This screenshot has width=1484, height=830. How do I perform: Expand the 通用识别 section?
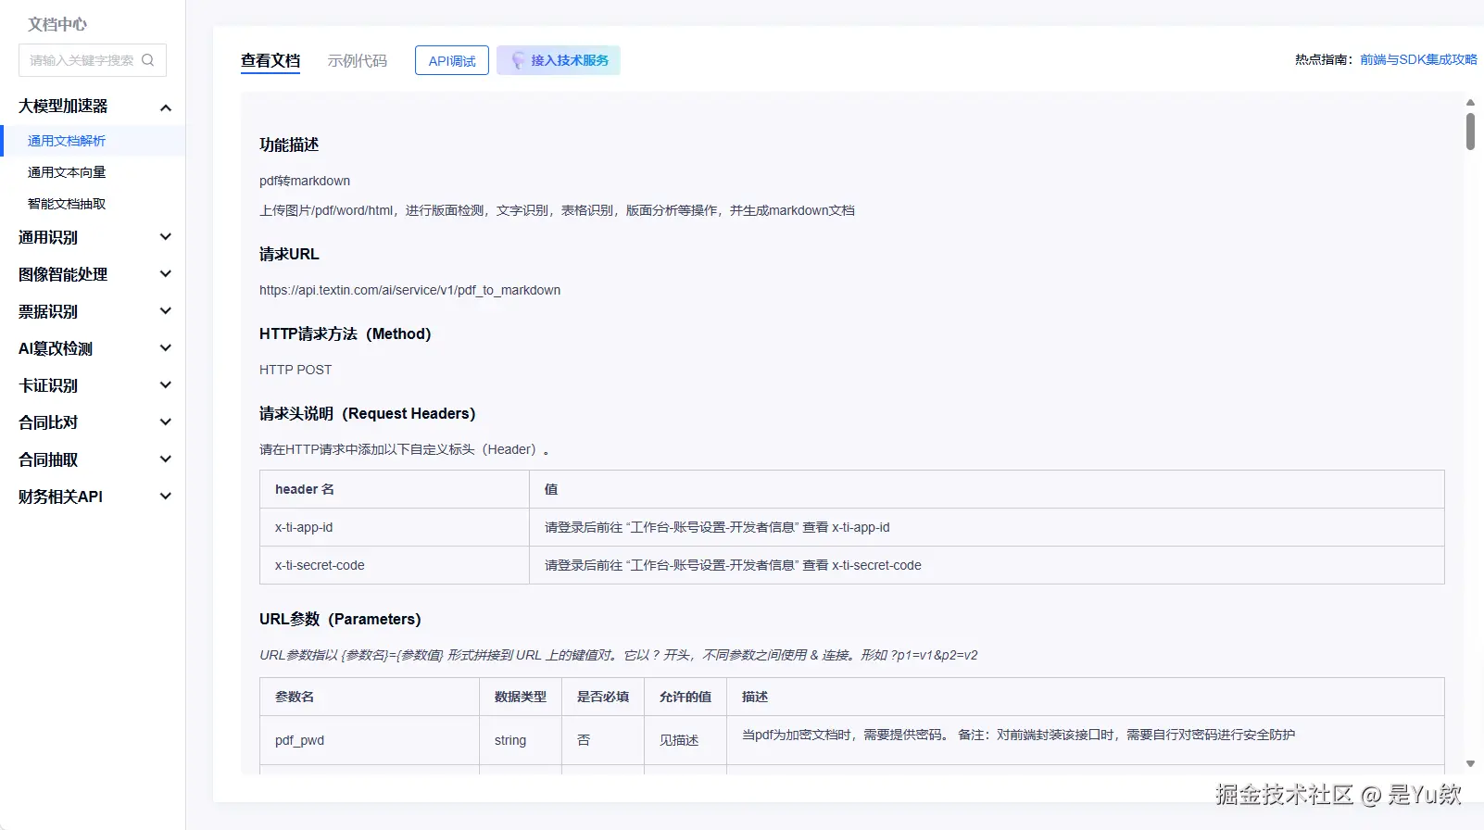[166, 237]
